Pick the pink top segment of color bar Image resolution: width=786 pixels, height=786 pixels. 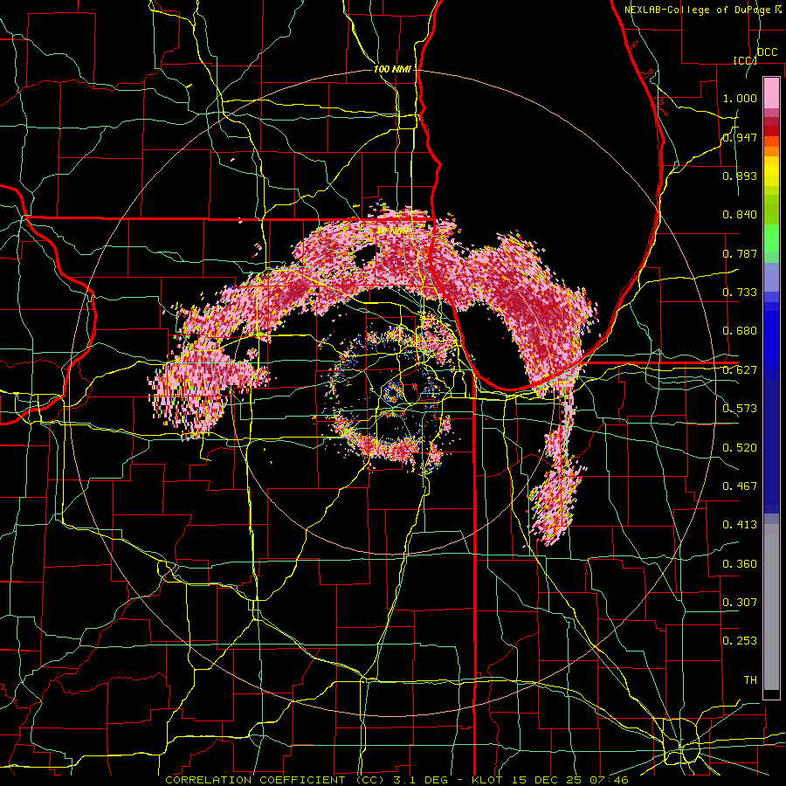tap(771, 93)
